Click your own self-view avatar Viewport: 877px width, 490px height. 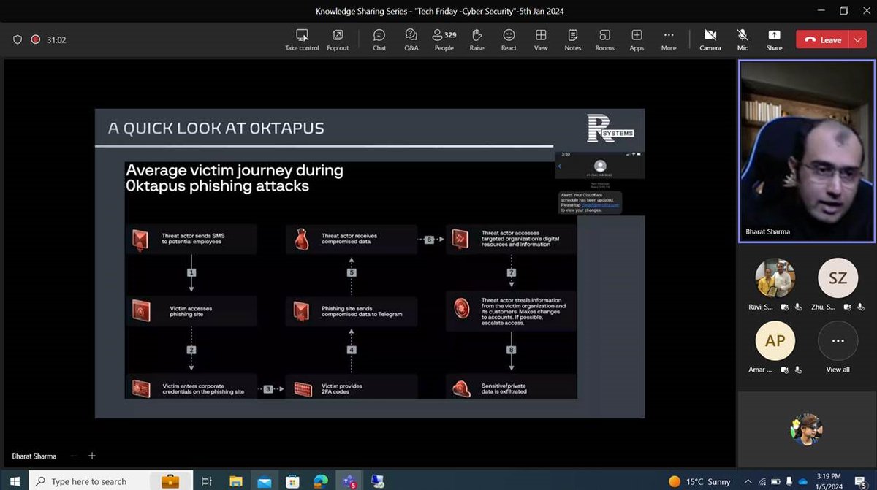(806, 429)
